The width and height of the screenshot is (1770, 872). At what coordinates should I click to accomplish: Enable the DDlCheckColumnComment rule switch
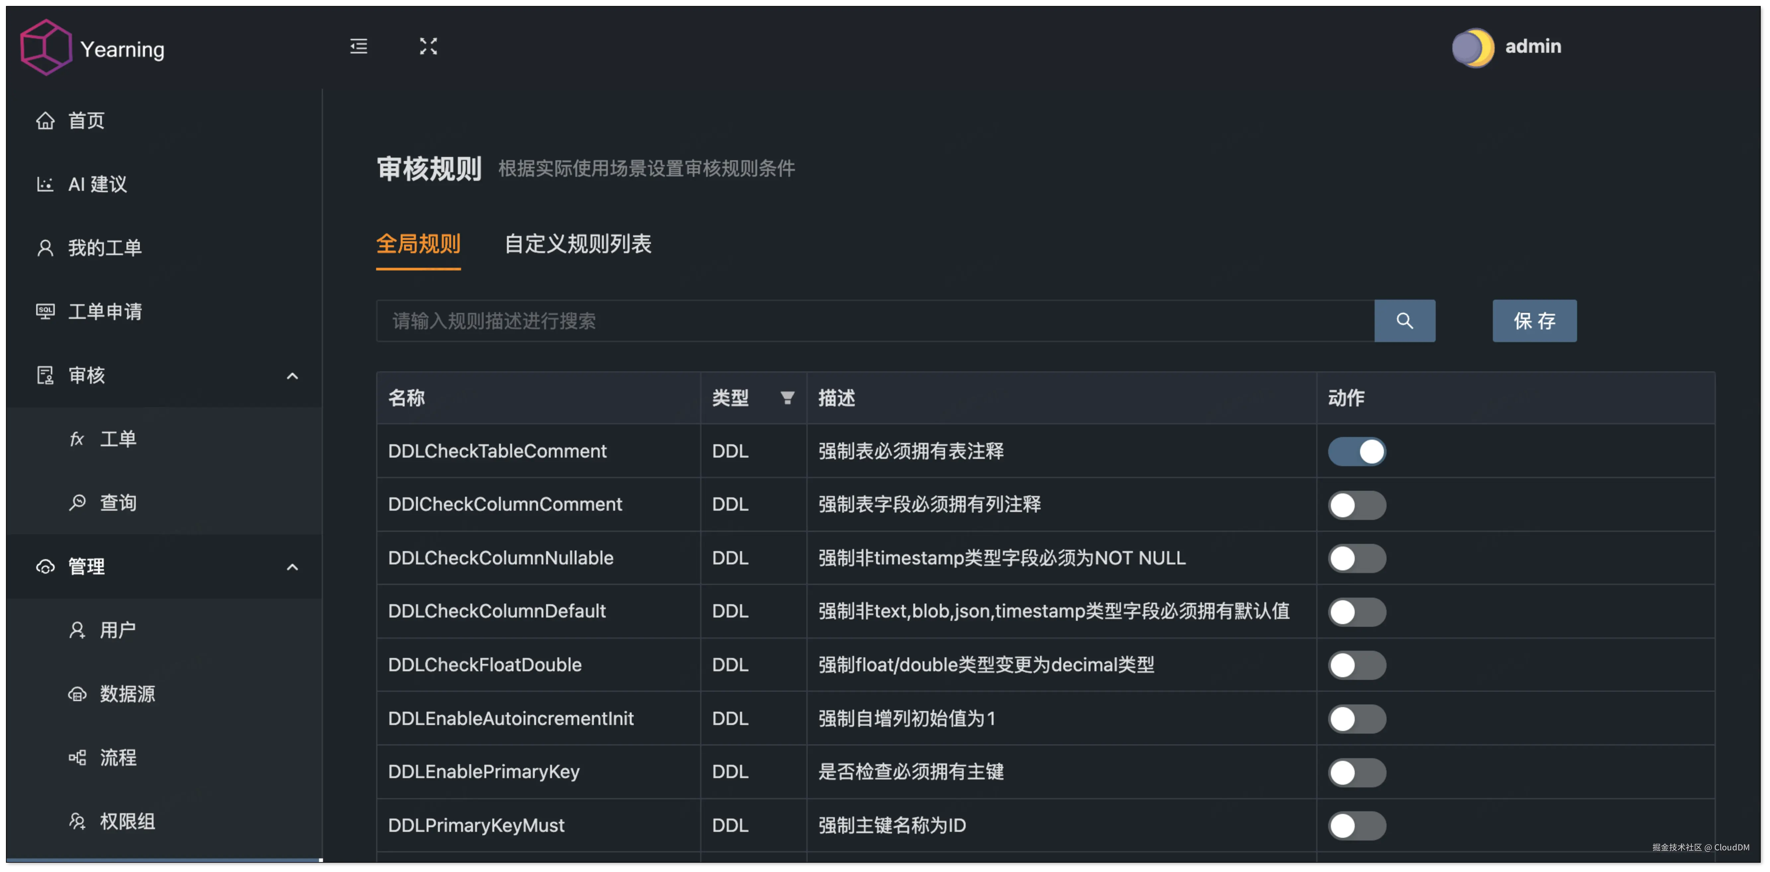tap(1356, 505)
